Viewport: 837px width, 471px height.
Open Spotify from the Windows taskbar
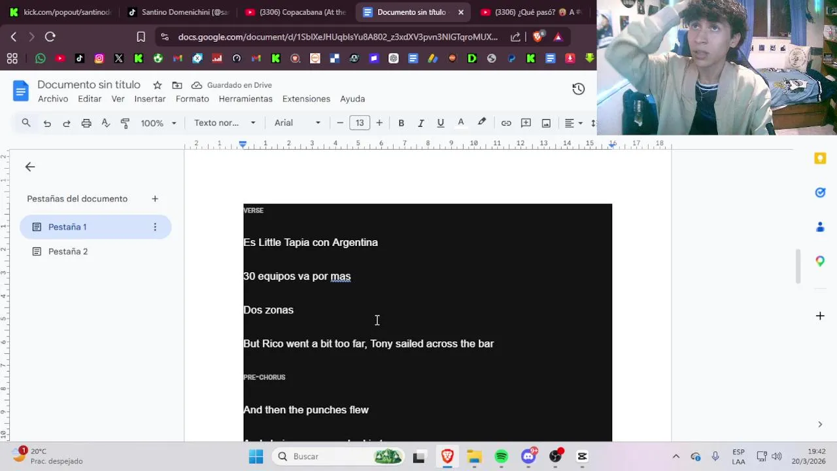(502, 457)
